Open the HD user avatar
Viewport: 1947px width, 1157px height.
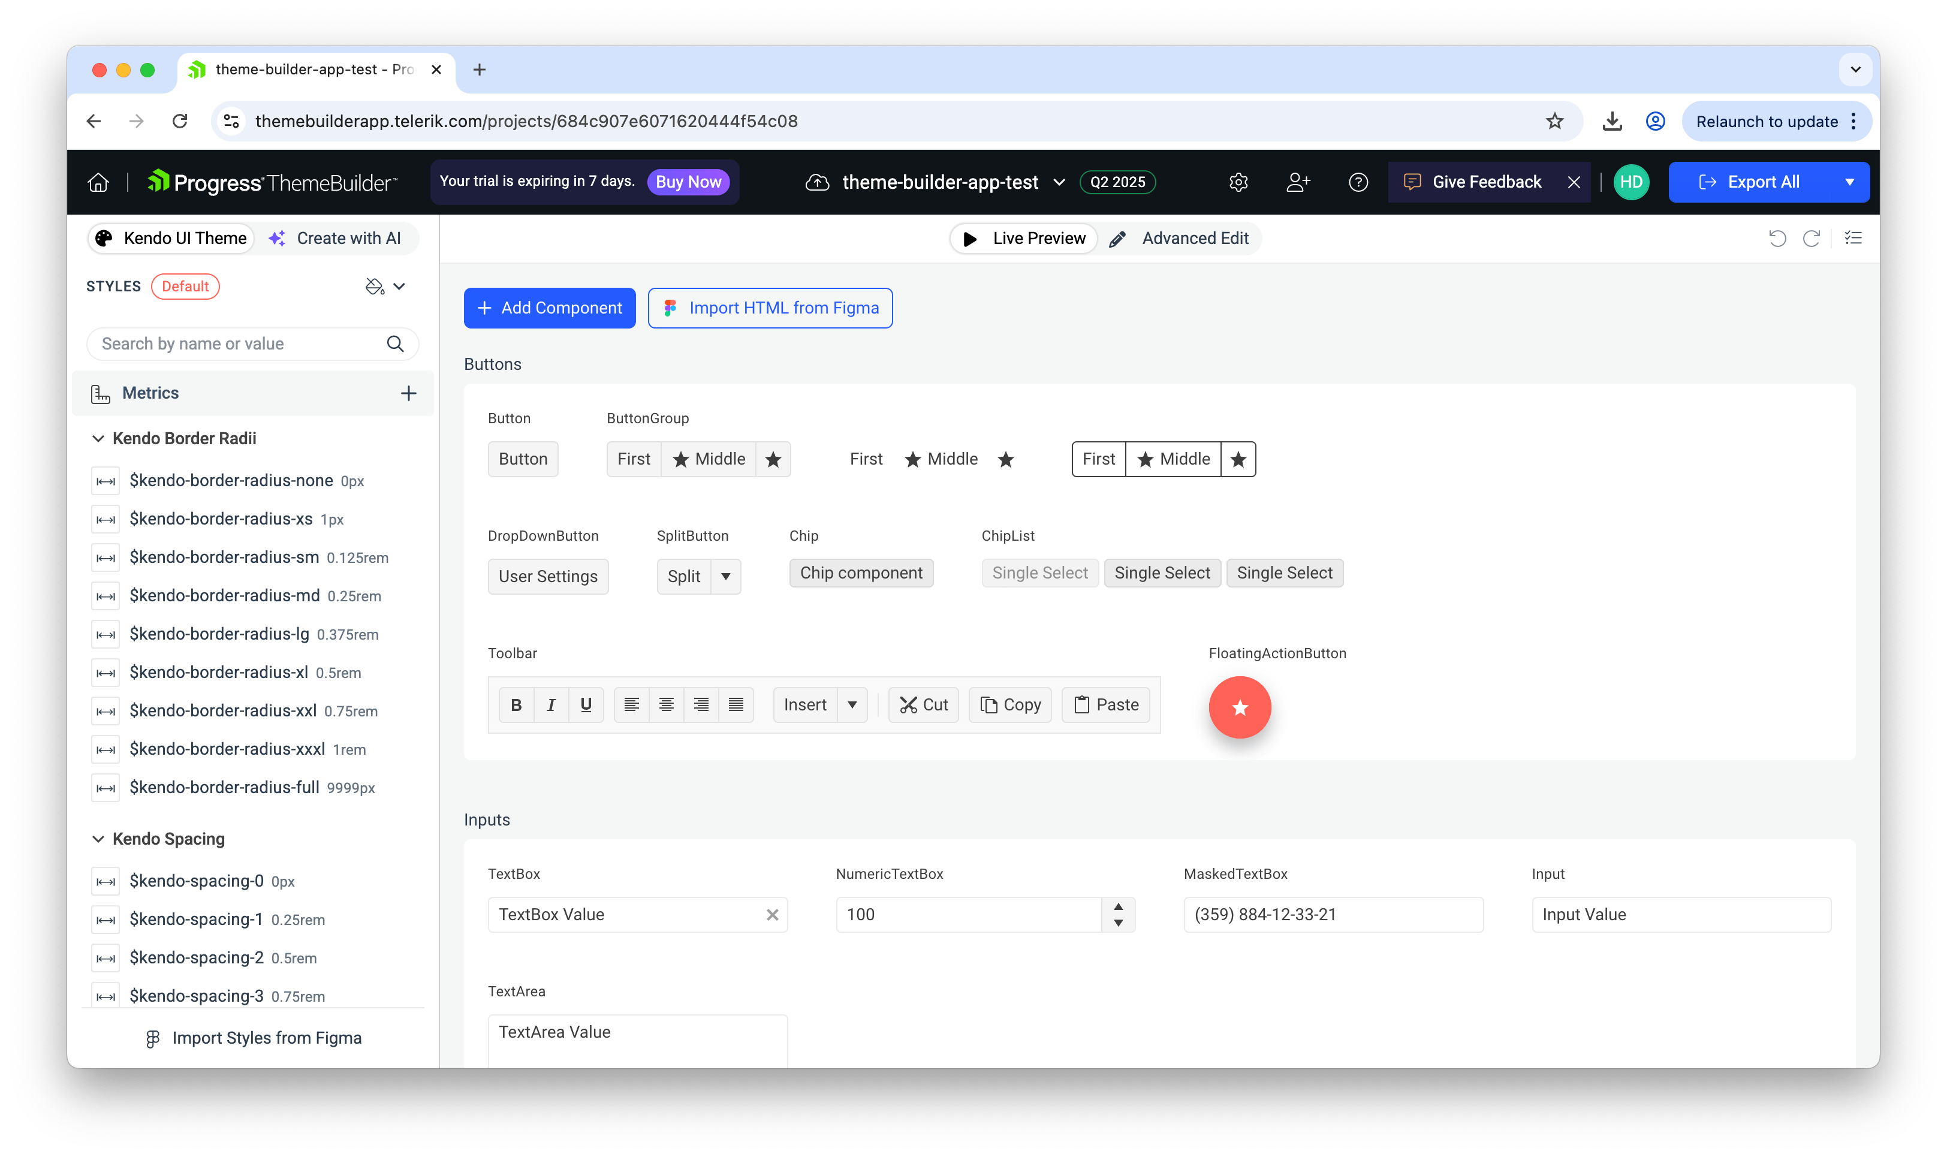(x=1630, y=182)
